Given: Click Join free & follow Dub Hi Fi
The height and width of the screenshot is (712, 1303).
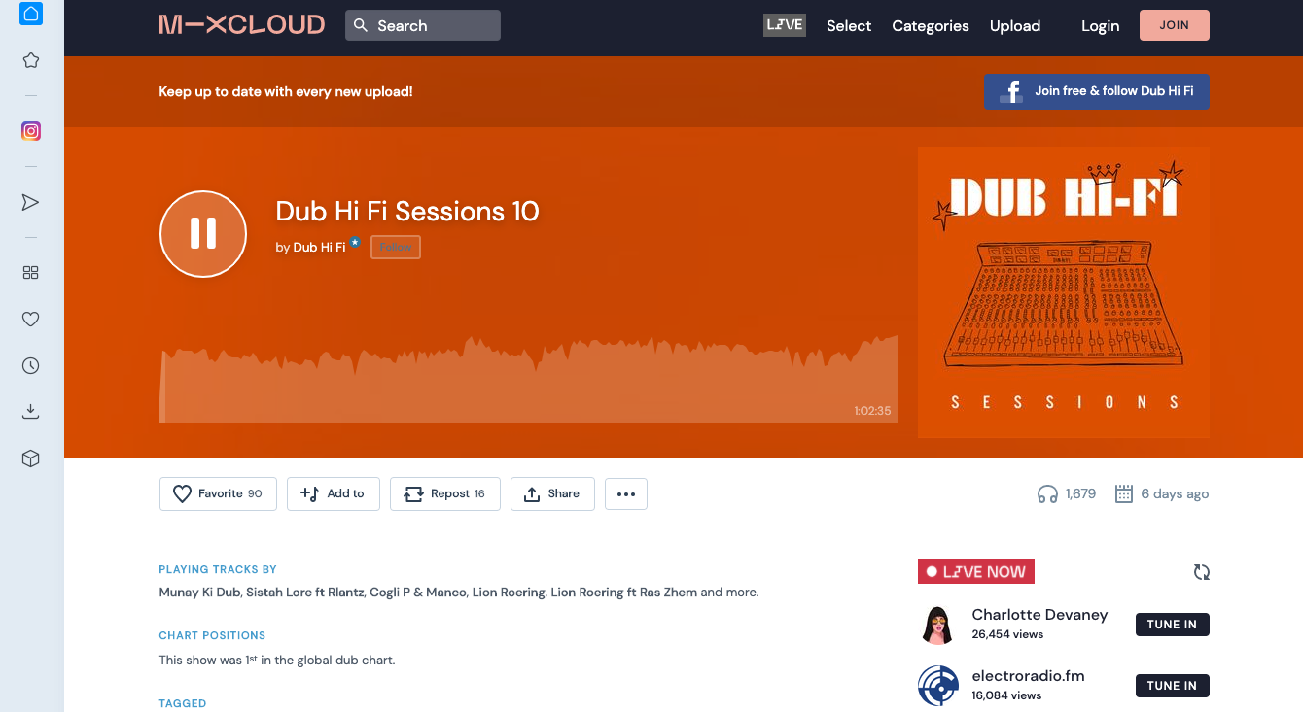Looking at the screenshot, I should [1096, 91].
